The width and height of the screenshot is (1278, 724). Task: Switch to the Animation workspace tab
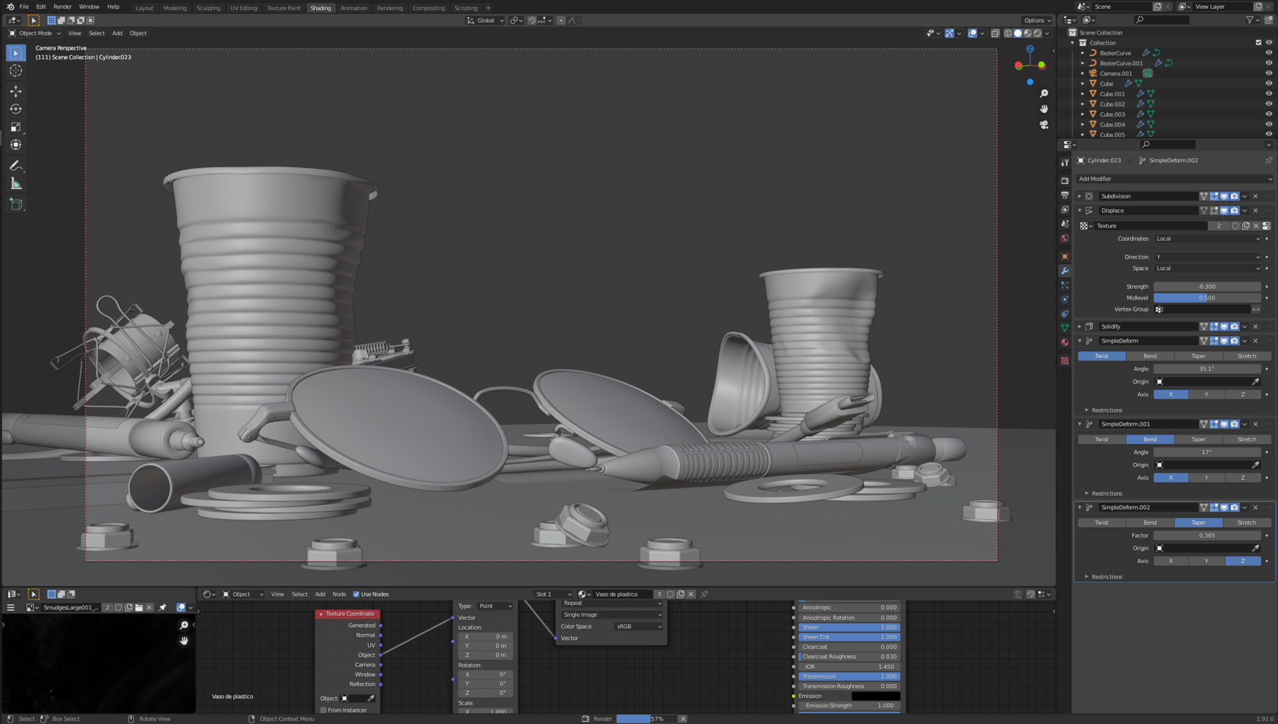(353, 7)
